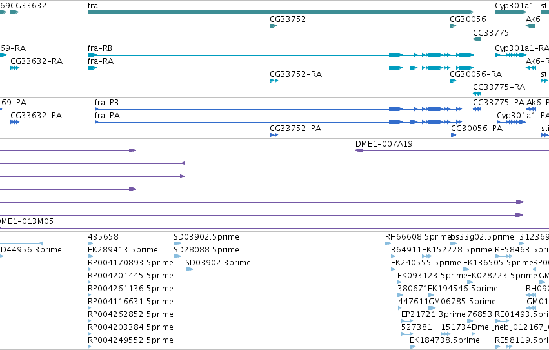Select the SD03902.5prime EST glyph

point(177,243)
